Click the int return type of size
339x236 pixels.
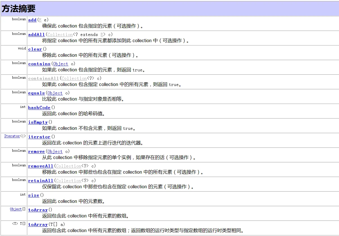[x=23, y=194]
